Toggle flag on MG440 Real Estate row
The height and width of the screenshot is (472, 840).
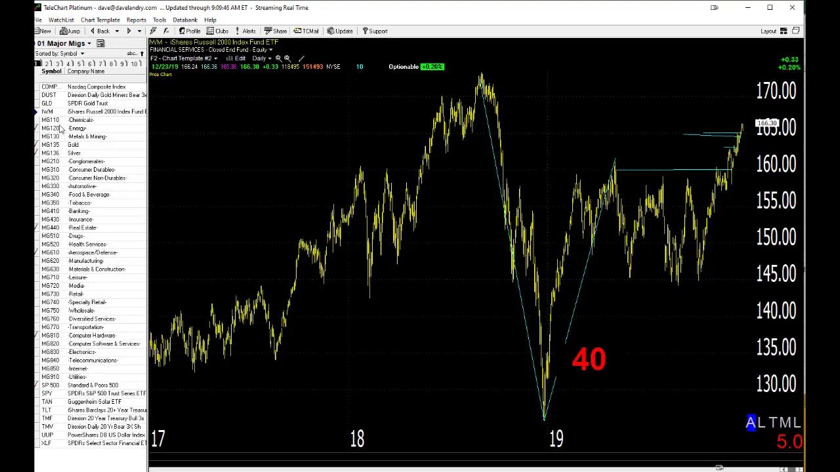[37, 227]
